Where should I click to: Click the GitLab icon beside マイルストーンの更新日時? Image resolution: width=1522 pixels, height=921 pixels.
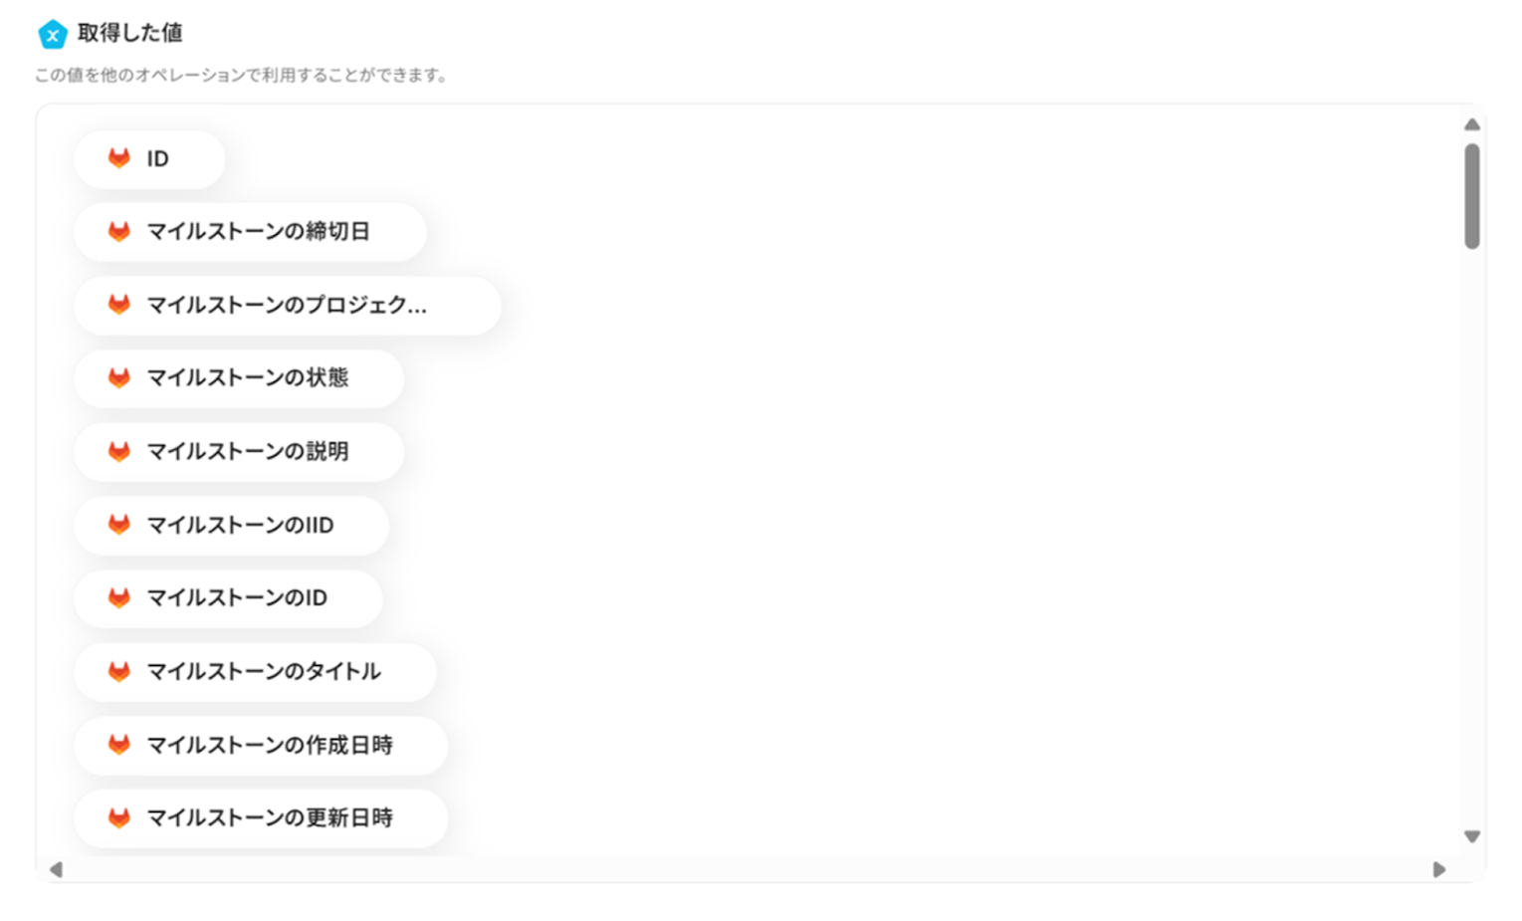click(119, 817)
